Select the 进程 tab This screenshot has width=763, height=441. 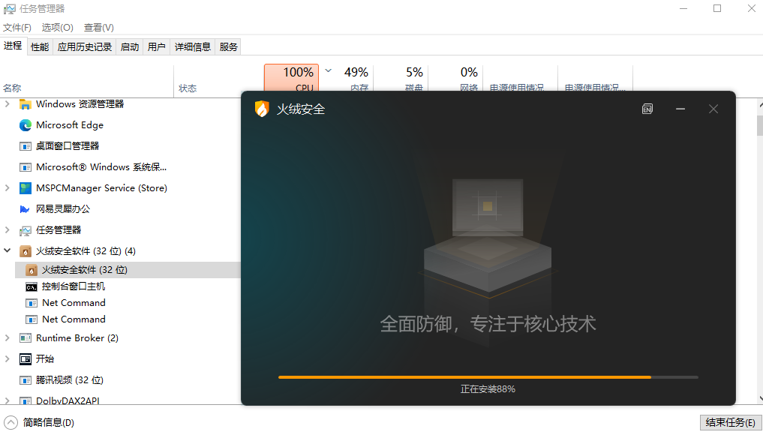point(14,46)
